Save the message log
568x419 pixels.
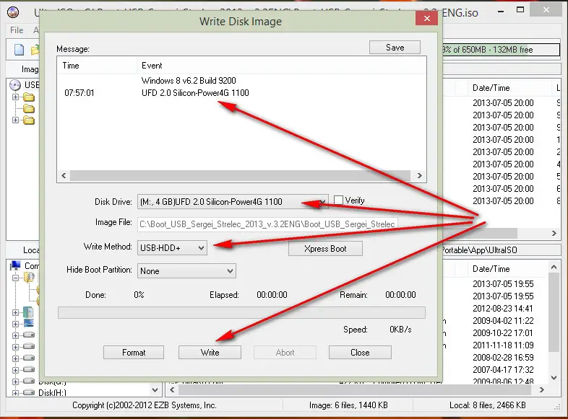[395, 48]
